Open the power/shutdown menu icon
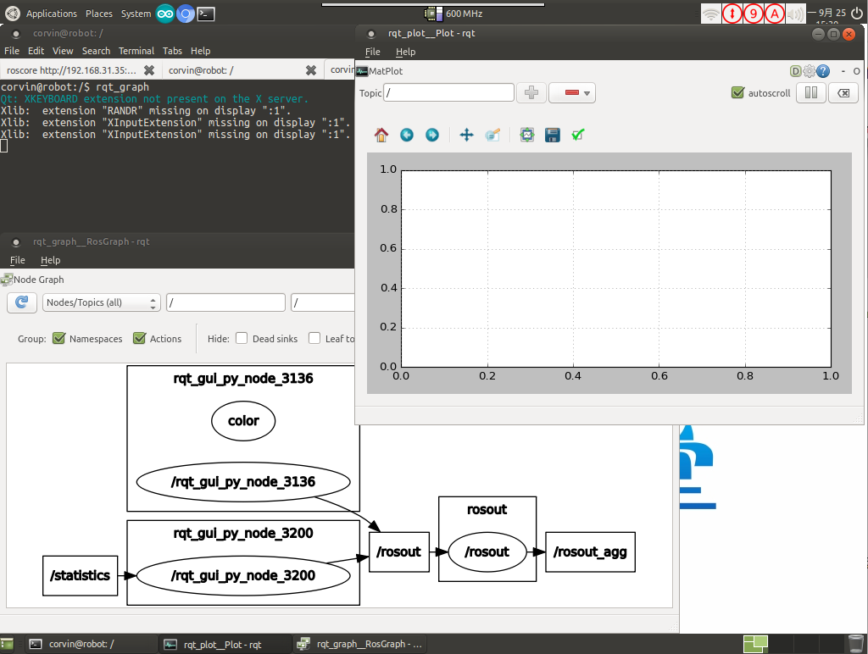Viewport: 868px width, 654px height. [856, 14]
